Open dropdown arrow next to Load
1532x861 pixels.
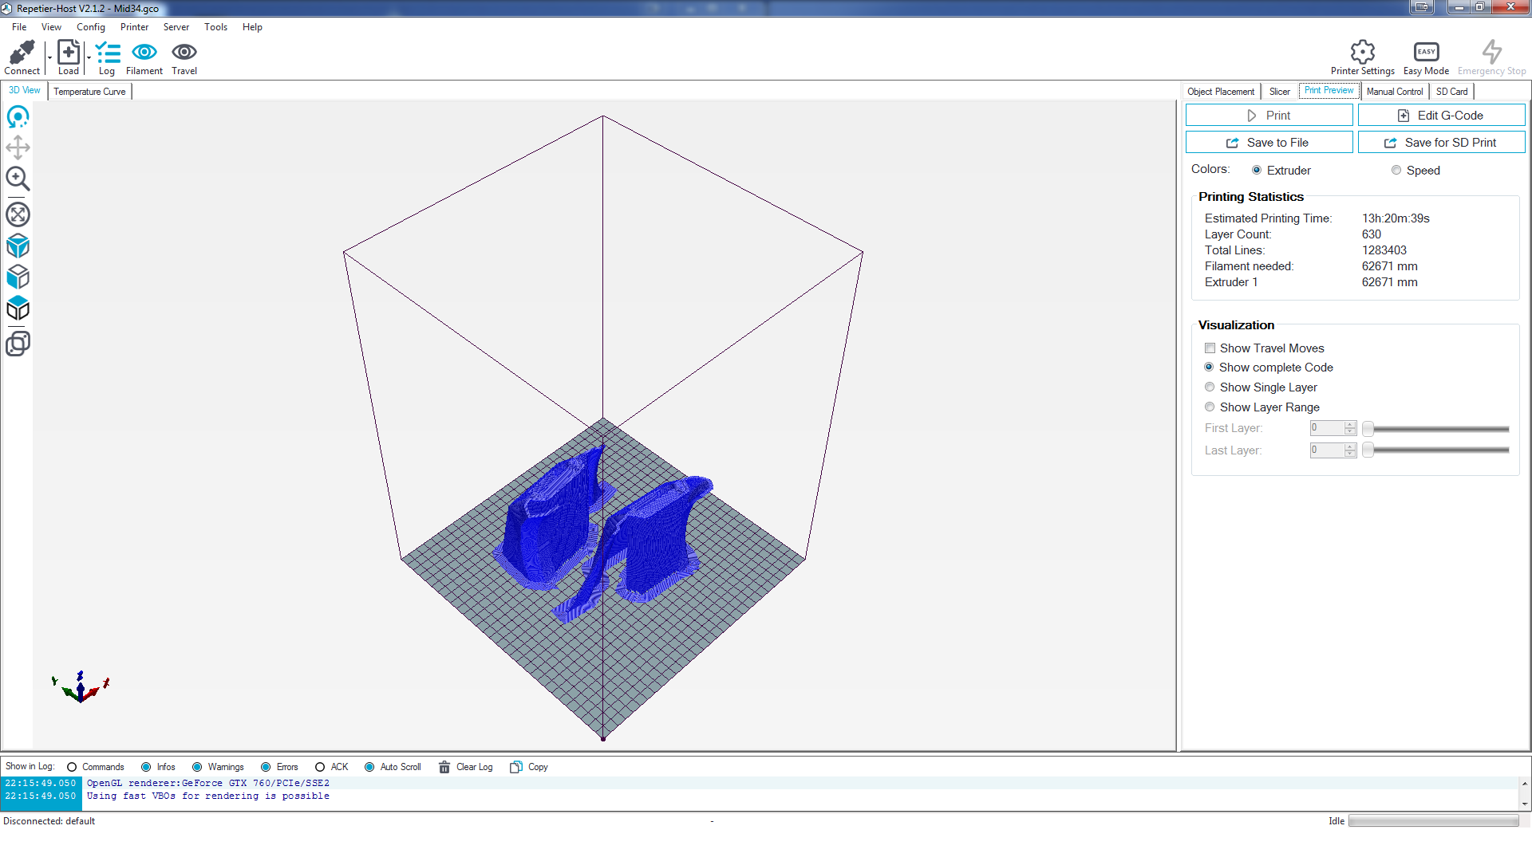(89, 57)
